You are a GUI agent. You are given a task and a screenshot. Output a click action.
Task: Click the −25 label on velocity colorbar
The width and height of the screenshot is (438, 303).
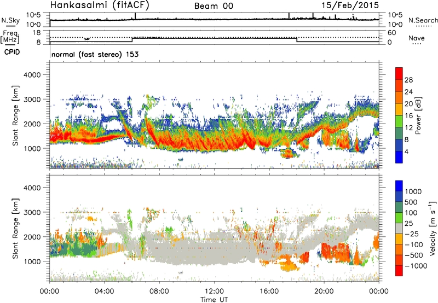[411, 234]
